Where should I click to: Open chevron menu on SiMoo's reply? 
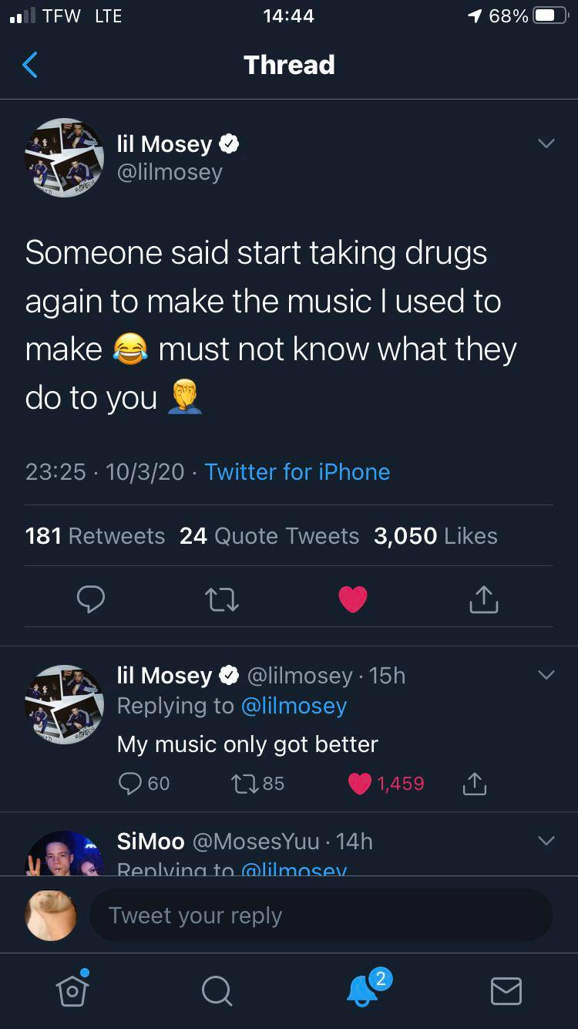(546, 841)
